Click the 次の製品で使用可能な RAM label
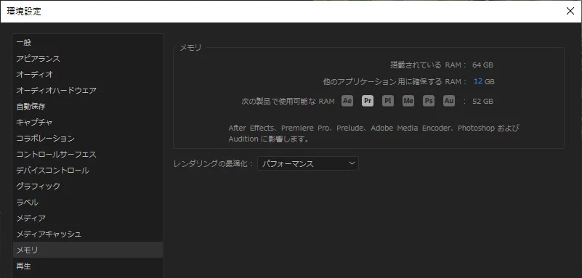Viewport: 582px width, 278px height. point(288,101)
